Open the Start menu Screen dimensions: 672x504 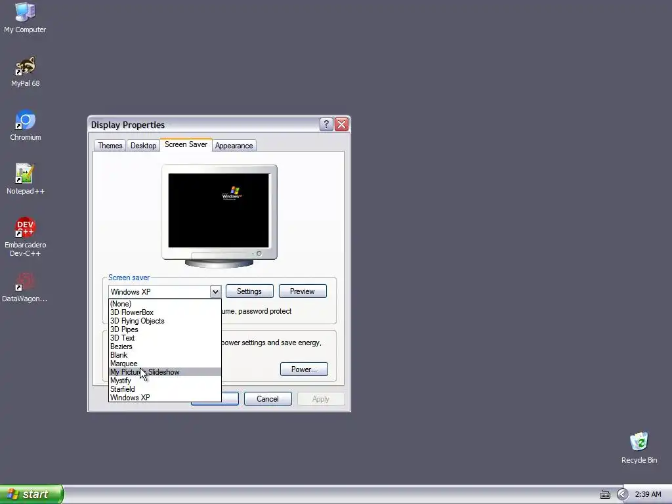31,494
